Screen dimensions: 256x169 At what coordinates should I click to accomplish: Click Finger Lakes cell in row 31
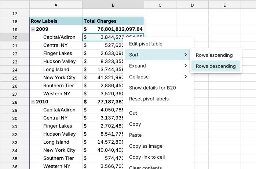click(56, 126)
